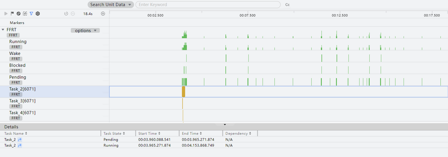Click the dashed-square selection icon

pos(25,13)
